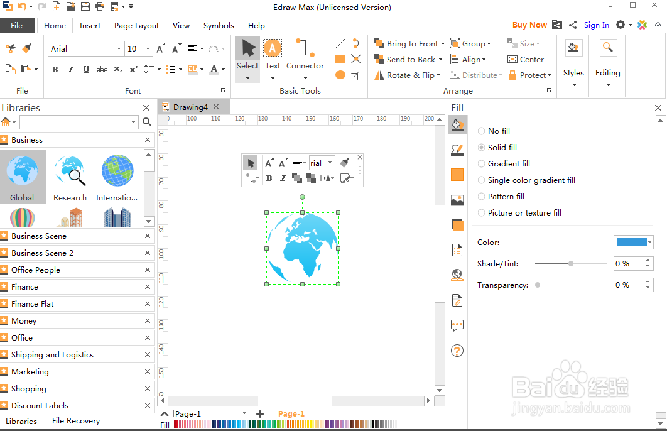This screenshot has height=431, width=667.
Task: Toggle bold formatting in ribbon
Action: coord(55,69)
